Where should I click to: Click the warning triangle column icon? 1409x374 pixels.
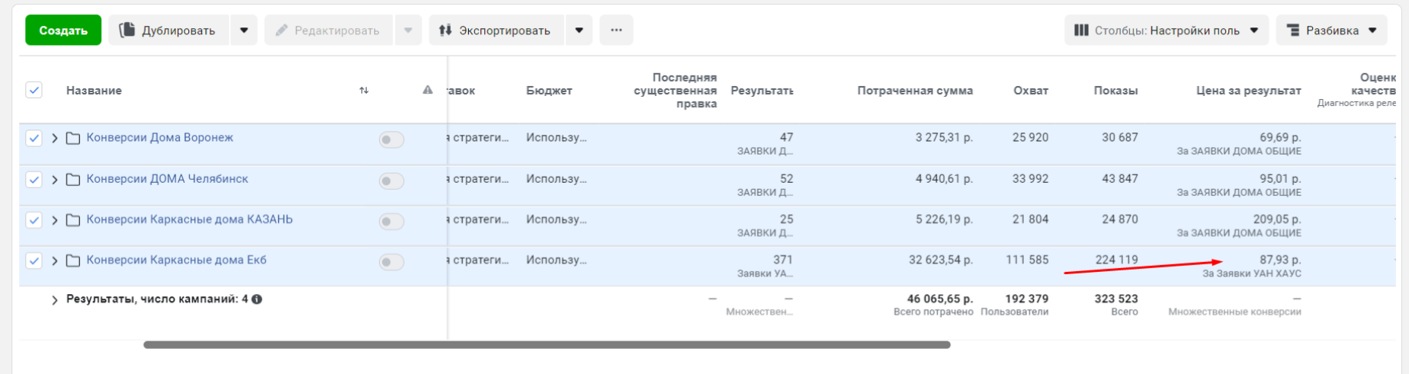tap(428, 90)
